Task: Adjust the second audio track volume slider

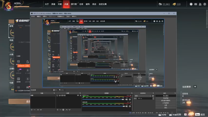Action: pyautogui.click(x=104, y=106)
